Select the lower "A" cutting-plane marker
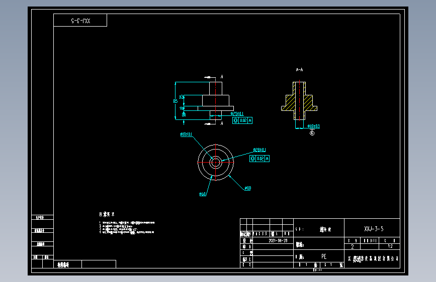436x282 pixels. [x=222, y=123]
